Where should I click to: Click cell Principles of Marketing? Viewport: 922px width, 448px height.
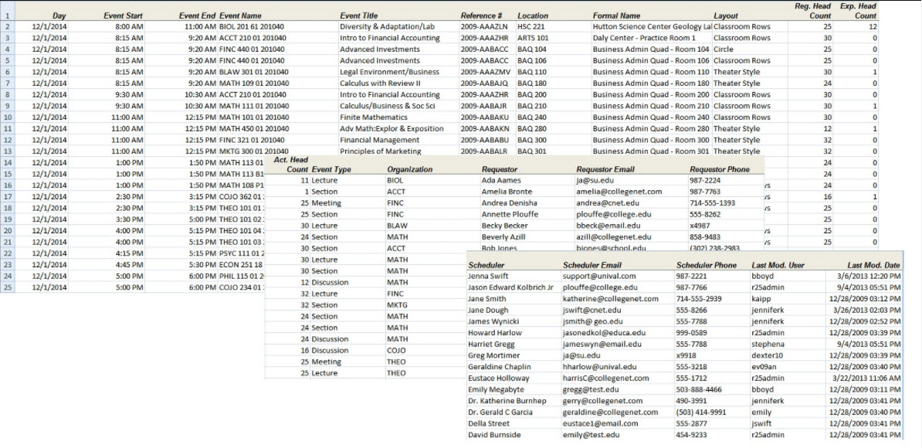point(380,151)
